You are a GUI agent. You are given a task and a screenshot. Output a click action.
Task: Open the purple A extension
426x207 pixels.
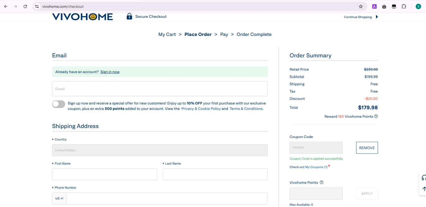(374, 7)
